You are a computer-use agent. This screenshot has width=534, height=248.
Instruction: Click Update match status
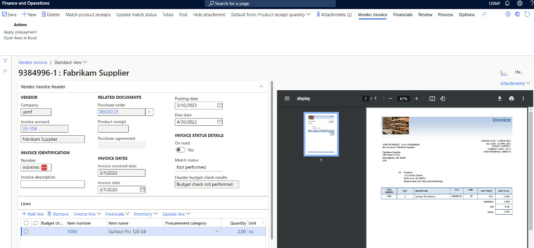136,14
